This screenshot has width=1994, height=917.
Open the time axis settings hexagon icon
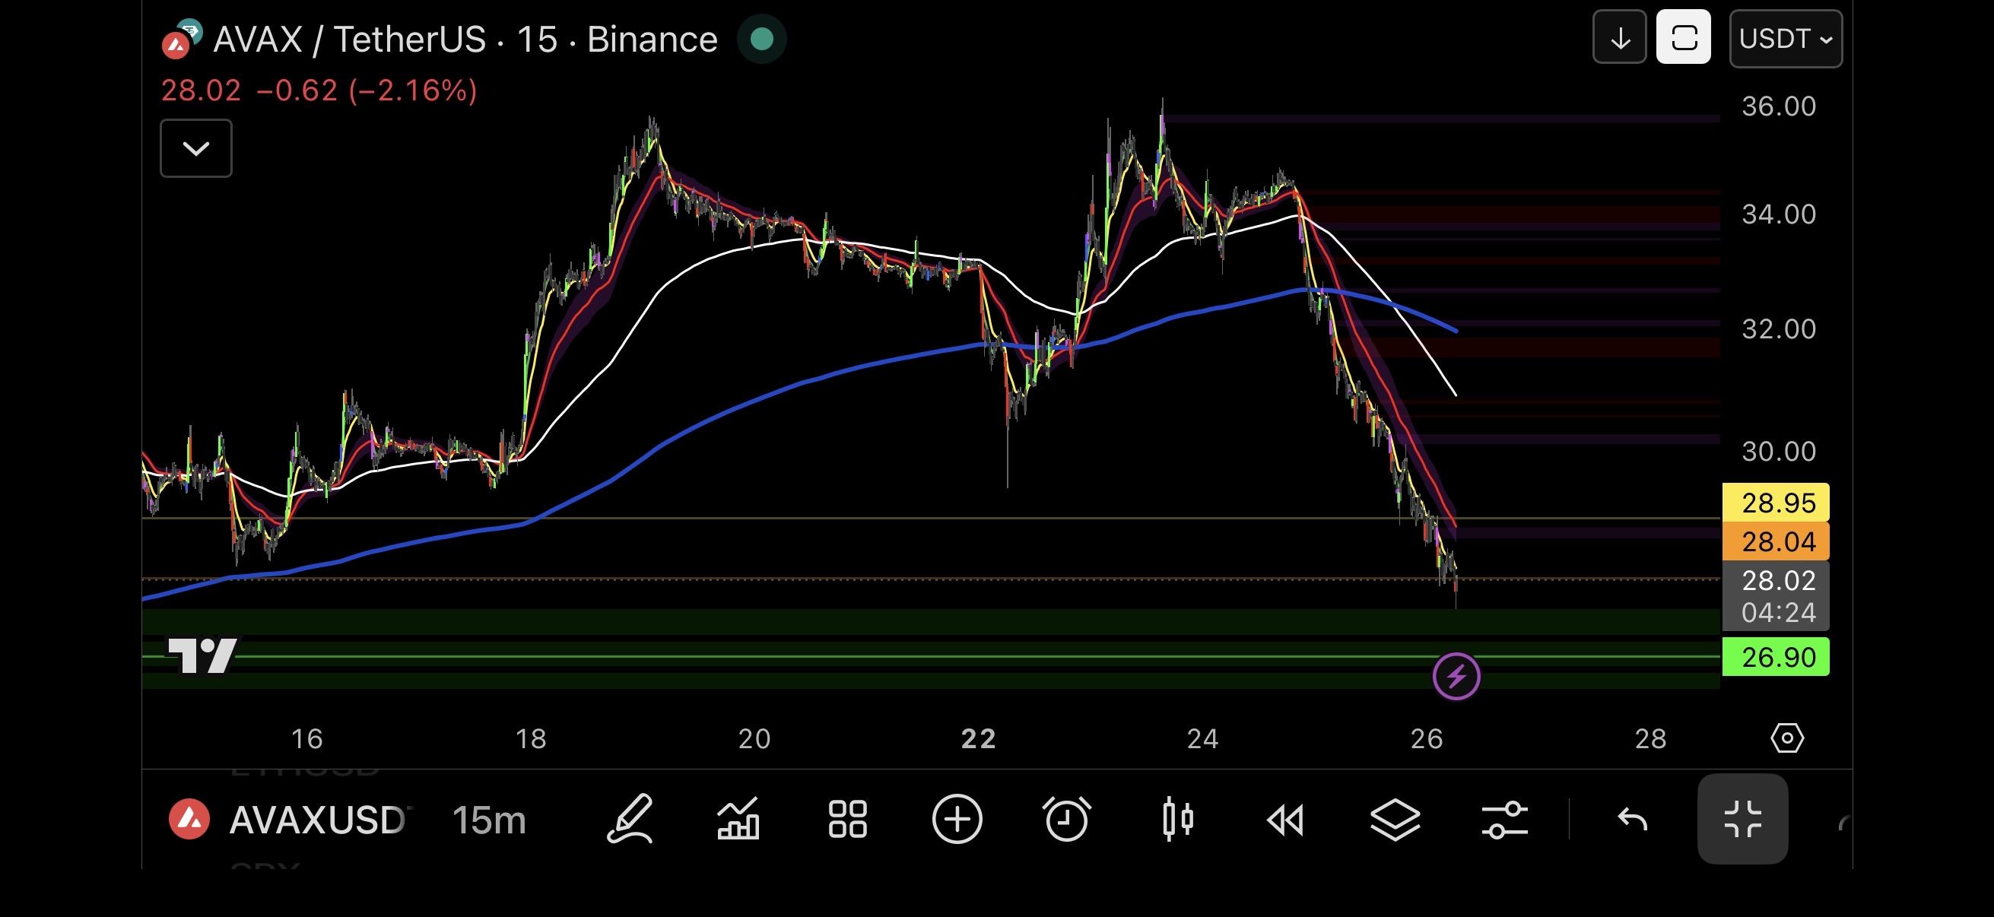click(1787, 738)
